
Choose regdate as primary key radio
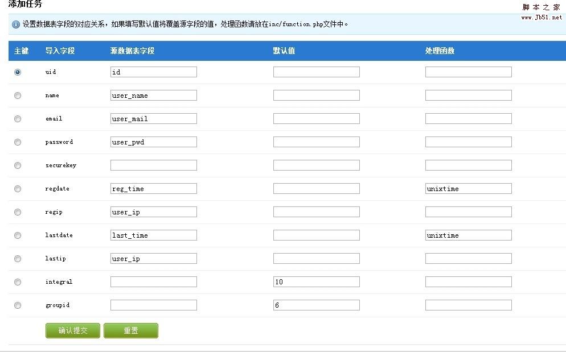[x=17, y=189]
